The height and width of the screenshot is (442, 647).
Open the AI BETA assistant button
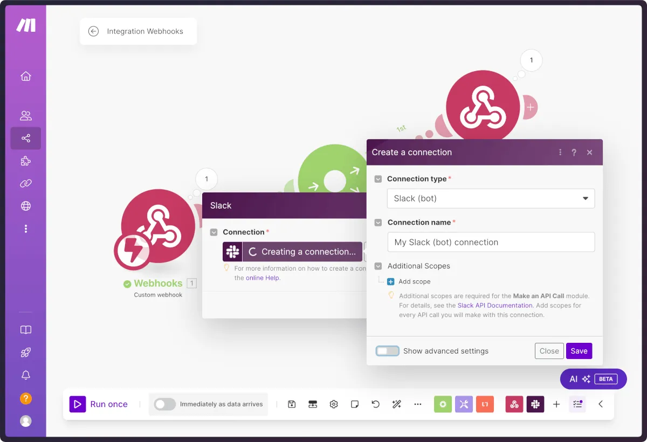593,379
